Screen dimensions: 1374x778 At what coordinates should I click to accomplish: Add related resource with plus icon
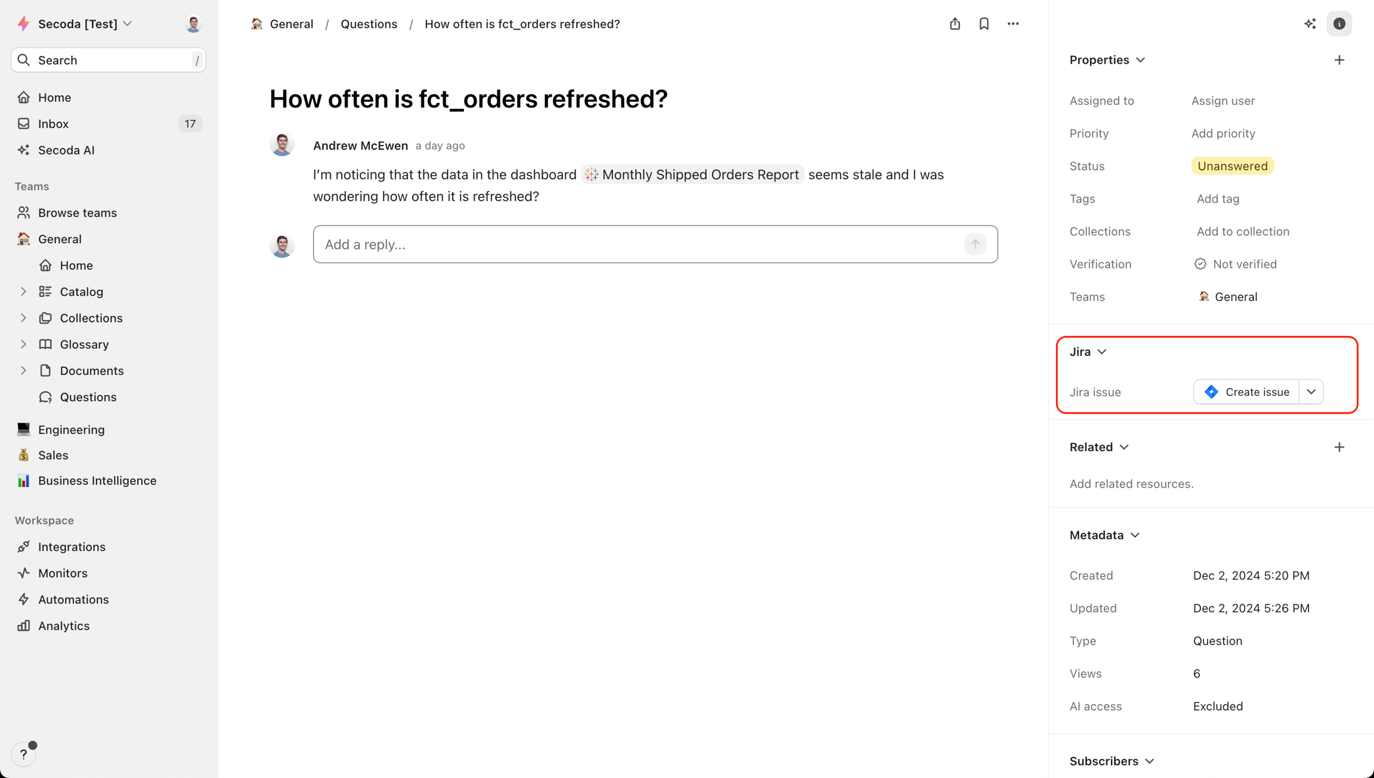1339,447
